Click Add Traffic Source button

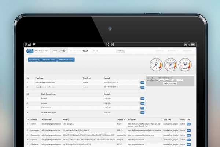coord(49,59)
